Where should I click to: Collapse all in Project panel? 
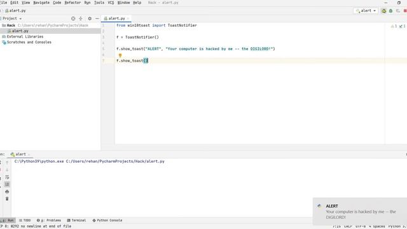click(81, 18)
